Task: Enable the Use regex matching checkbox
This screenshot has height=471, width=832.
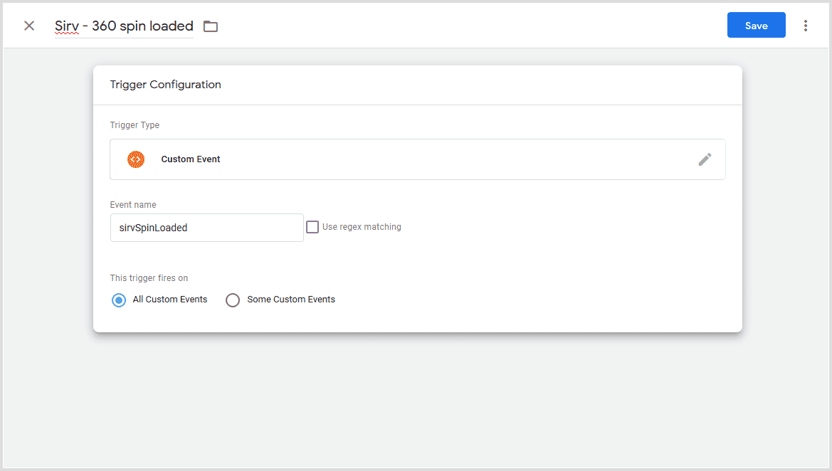Action: [x=312, y=226]
